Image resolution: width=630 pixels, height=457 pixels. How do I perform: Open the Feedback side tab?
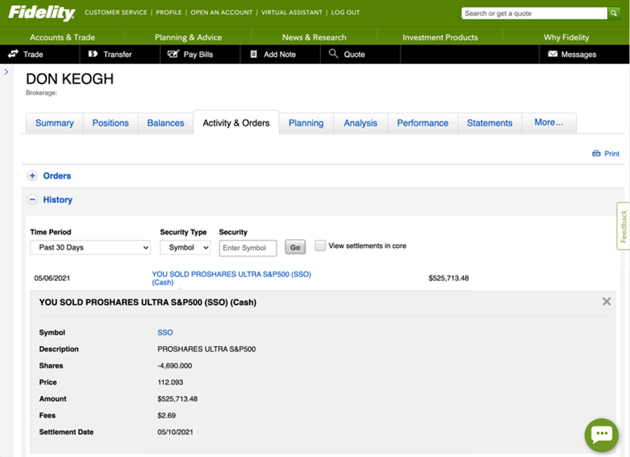pyautogui.click(x=623, y=226)
